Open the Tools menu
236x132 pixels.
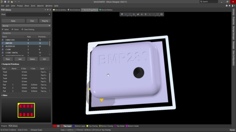coord(33,6)
